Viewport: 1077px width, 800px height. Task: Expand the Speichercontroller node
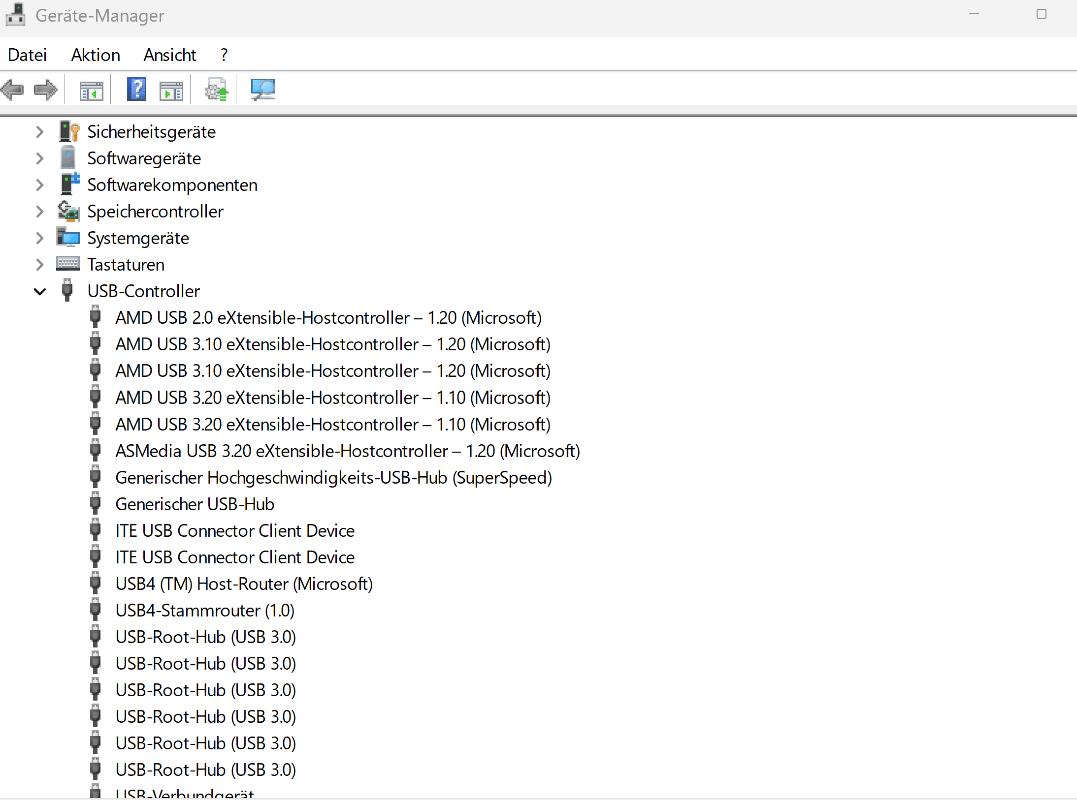(40, 212)
